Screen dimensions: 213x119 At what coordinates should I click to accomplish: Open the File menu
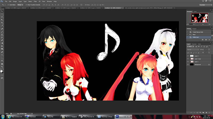pyautogui.click(x=6, y=2)
